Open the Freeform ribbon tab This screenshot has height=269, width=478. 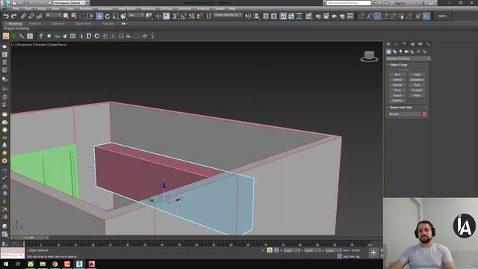coord(36,23)
